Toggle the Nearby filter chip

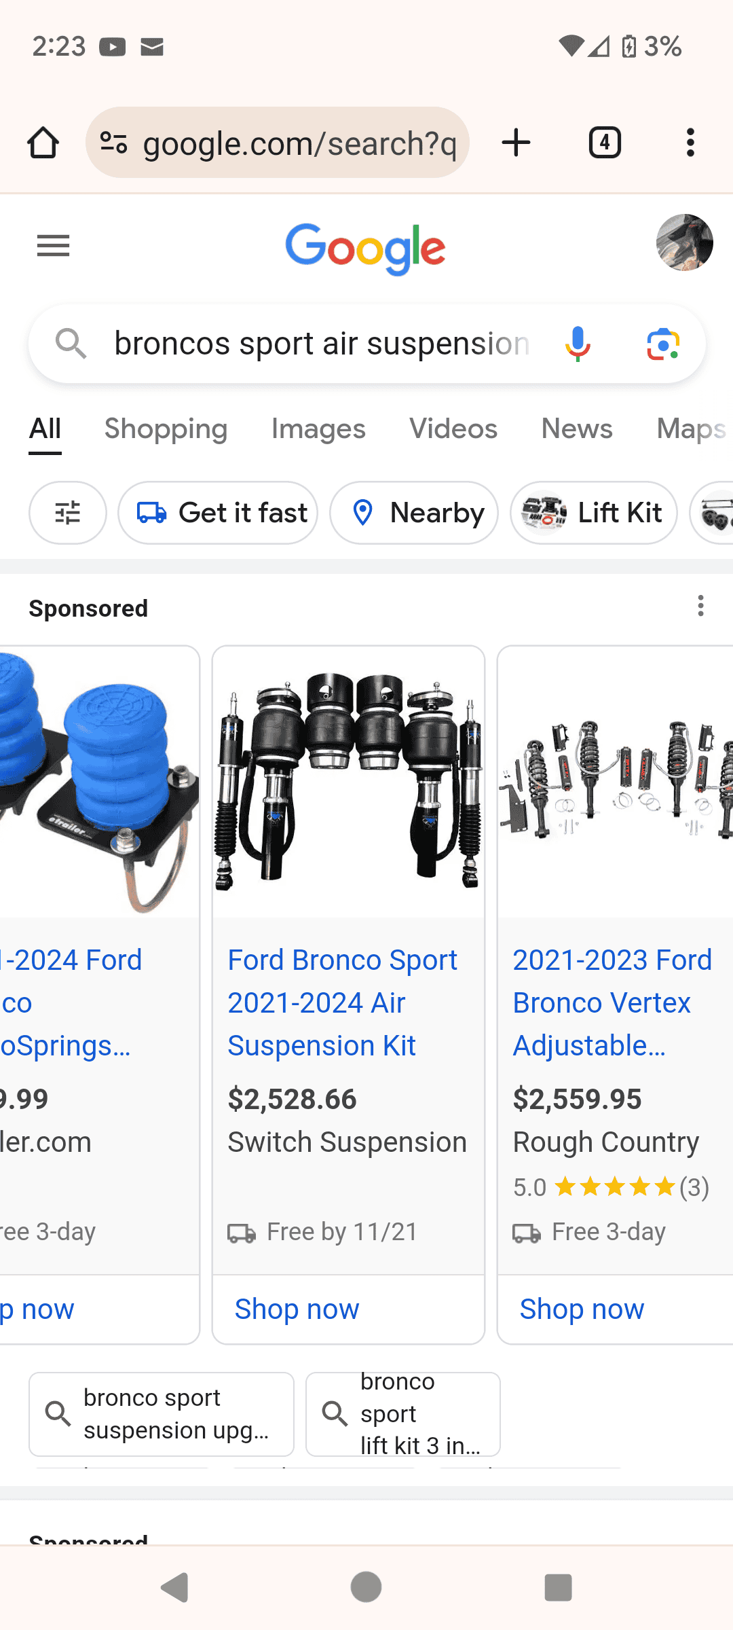[414, 513]
